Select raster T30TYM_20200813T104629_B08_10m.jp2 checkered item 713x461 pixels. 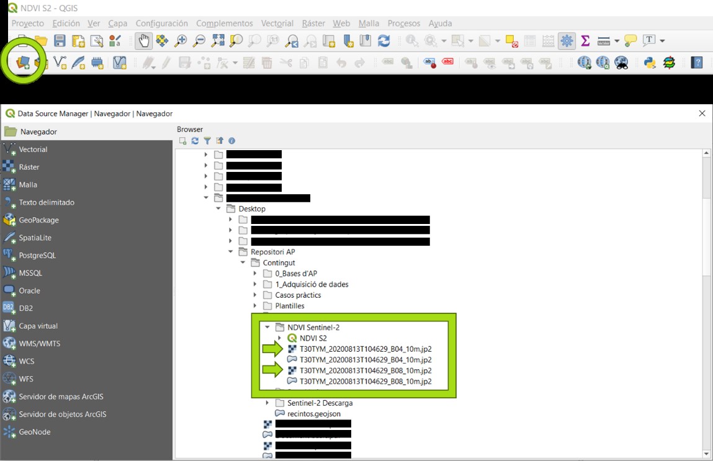point(359,370)
